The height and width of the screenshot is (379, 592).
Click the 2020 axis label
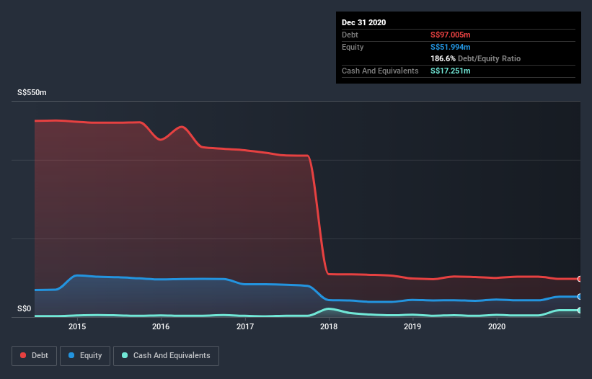497,326
